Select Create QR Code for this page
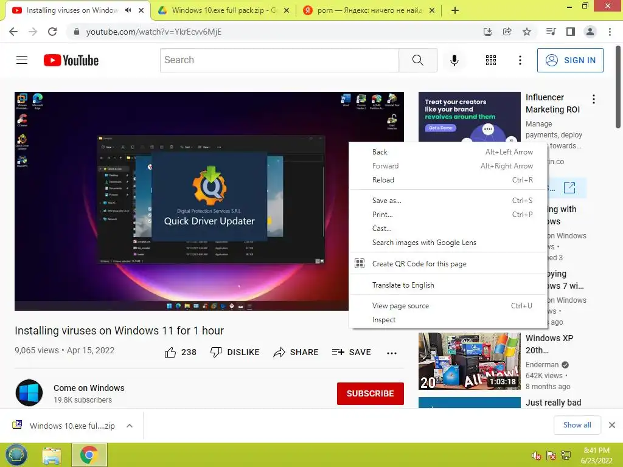623x467 pixels. click(x=448, y=264)
